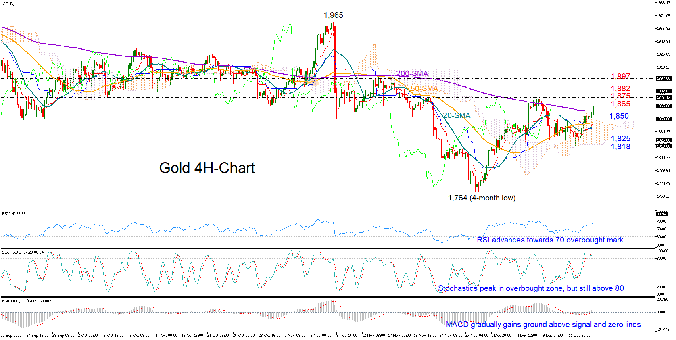Select the "Gold 4H-Chart" title text
The image size is (676, 340).
(x=207, y=168)
